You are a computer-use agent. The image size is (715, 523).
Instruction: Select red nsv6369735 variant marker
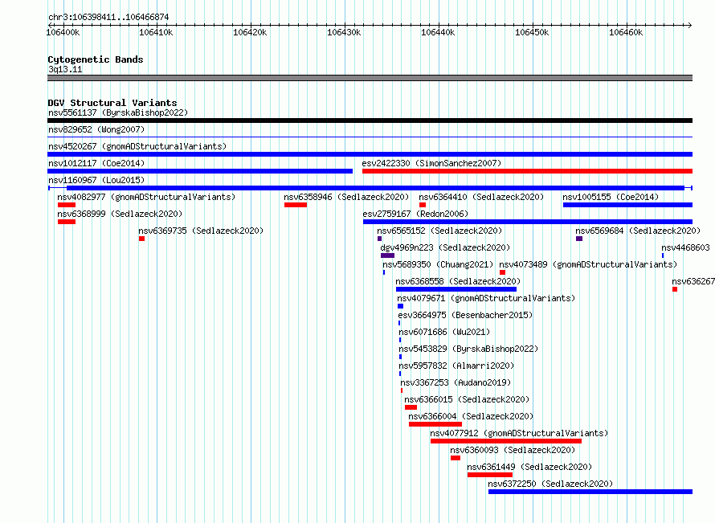coord(142,239)
